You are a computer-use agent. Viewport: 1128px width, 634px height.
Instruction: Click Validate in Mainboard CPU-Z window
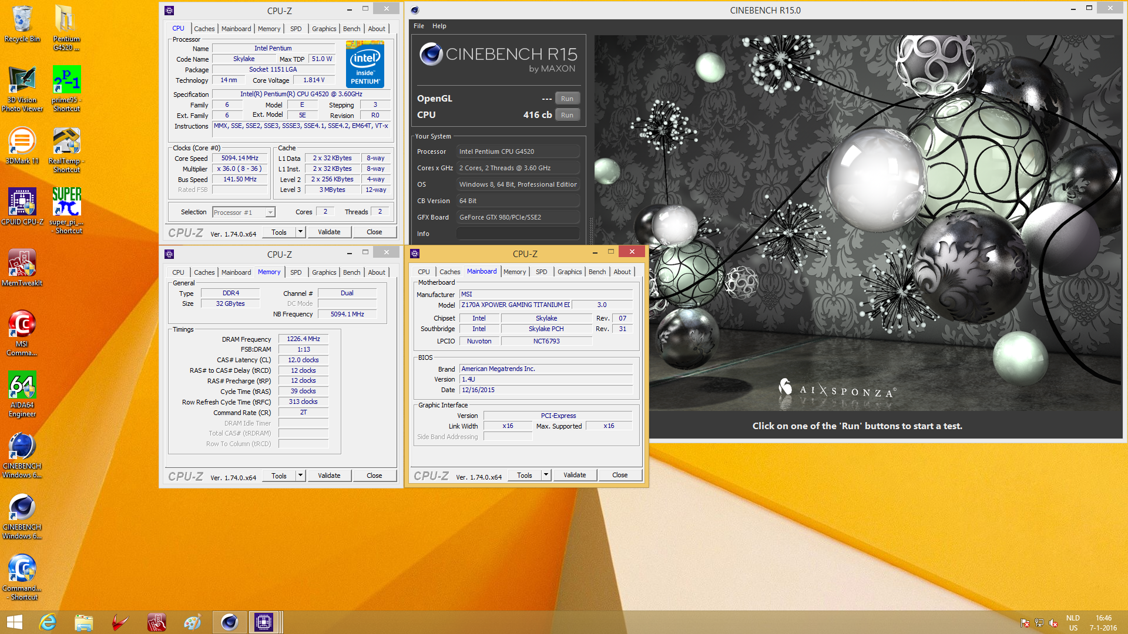click(575, 475)
